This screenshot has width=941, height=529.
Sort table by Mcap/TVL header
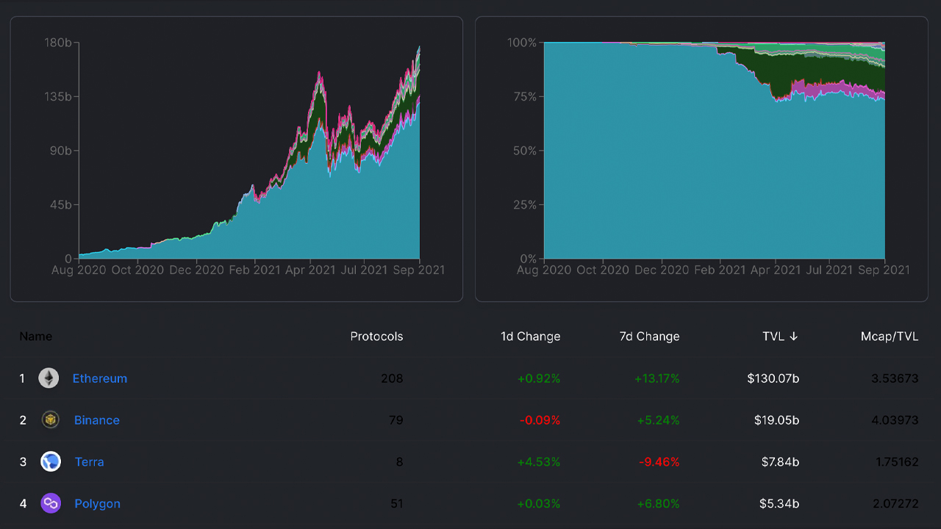[x=890, y=337]
